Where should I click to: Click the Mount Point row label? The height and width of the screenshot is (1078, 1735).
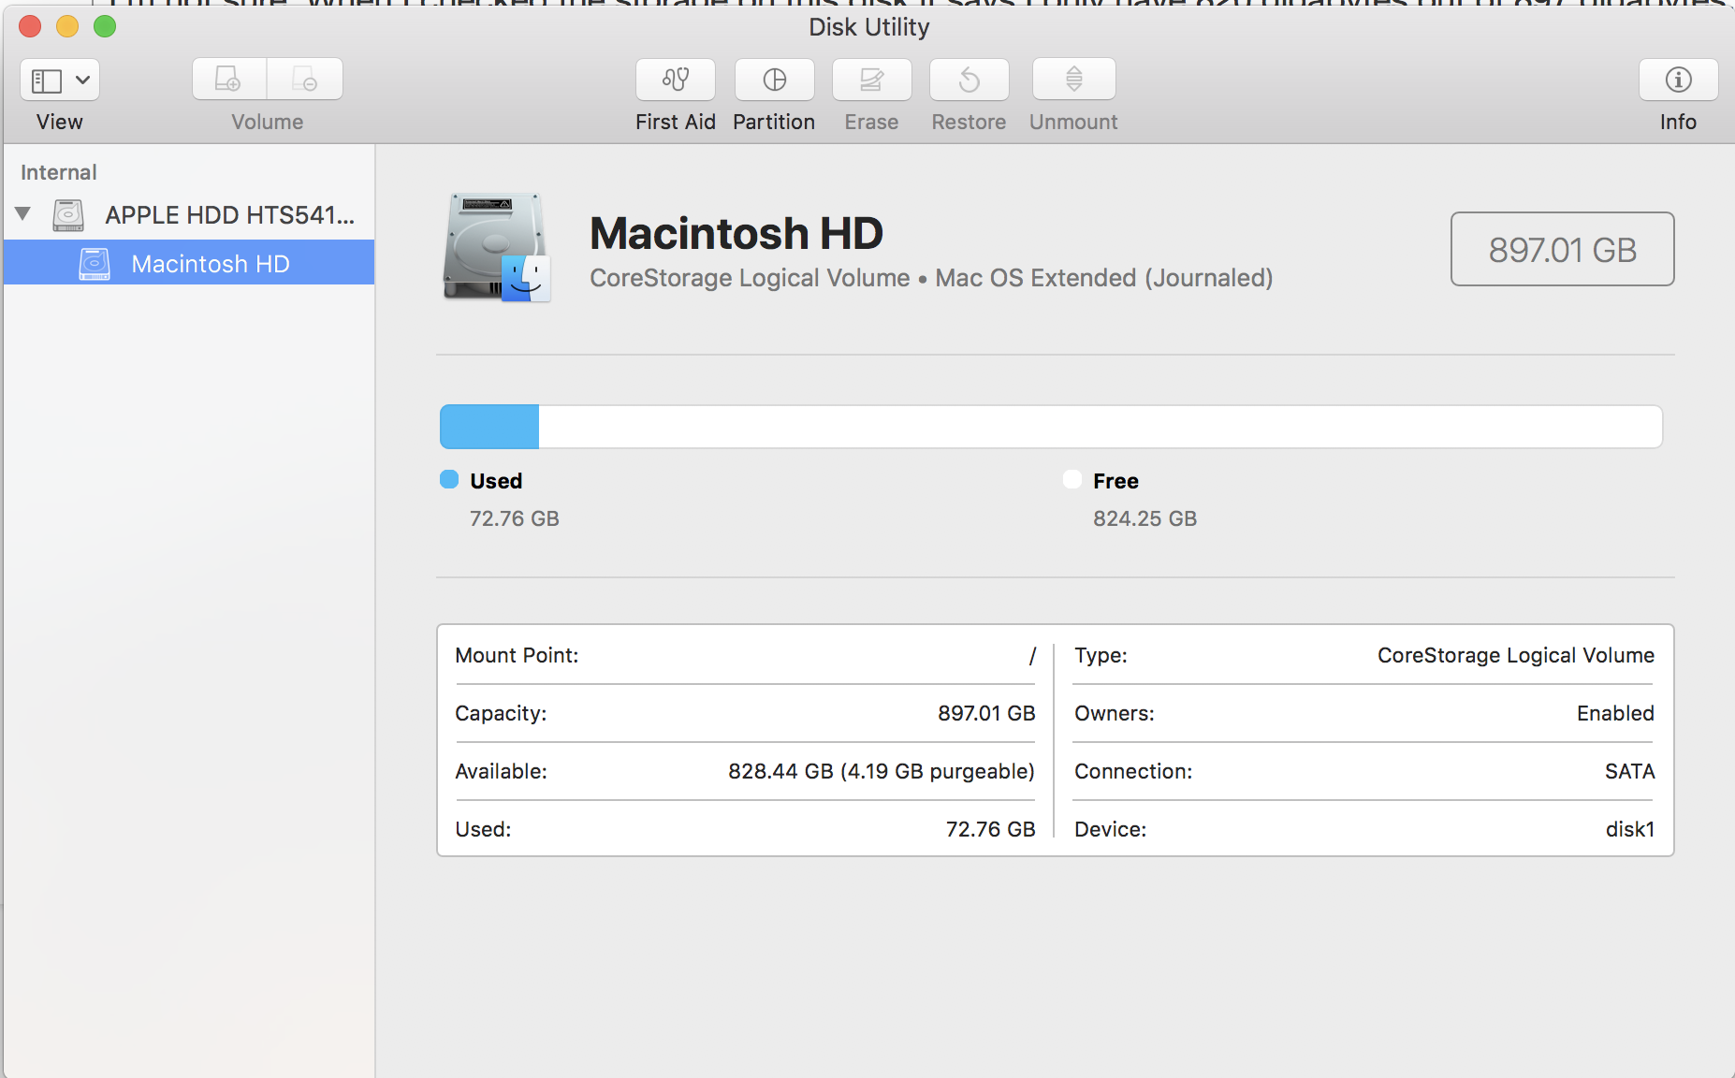pyautogui.click(x=517, y=655)
